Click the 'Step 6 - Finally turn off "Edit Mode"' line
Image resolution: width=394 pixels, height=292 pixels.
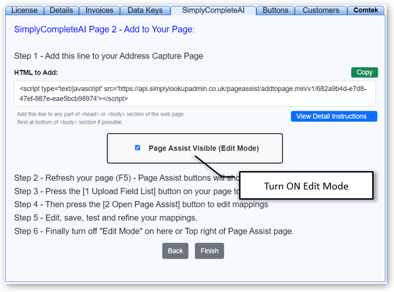(x=154, y=231)
